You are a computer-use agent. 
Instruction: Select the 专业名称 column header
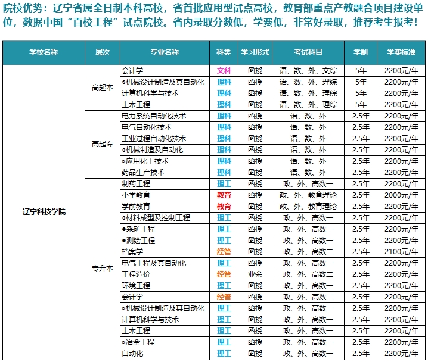[x=165, y=52]
